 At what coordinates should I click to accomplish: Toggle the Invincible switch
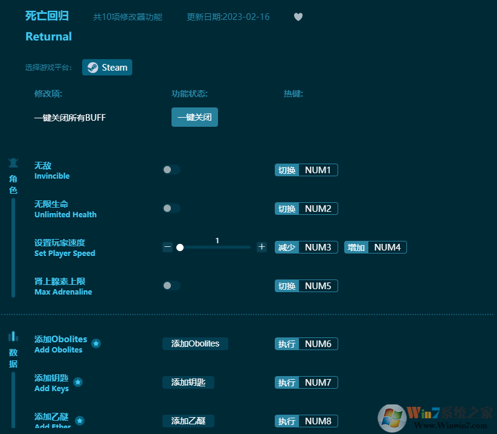pyautogui.click(x=172, y=170)
